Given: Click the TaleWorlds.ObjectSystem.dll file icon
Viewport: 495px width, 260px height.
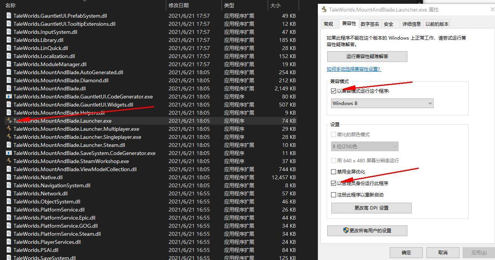Looking at the screenshot, I should (x=9, y=202).
